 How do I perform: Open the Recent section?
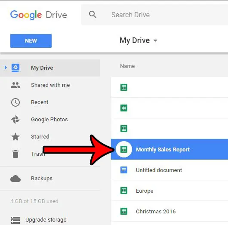pyautogui.click(x=40, y=102)
